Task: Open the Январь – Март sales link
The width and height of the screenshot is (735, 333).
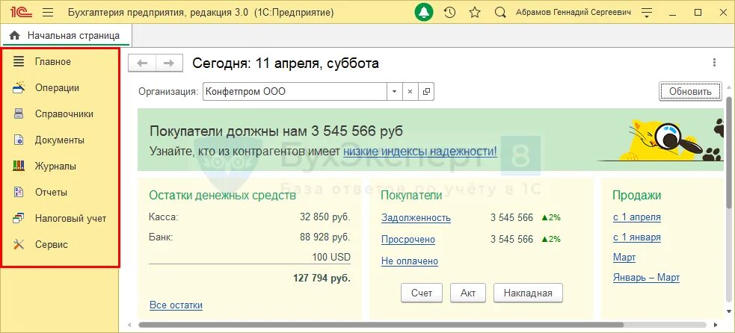Action: [x=647, y=278]
